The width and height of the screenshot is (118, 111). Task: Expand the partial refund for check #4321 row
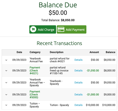tap(6, 60)
